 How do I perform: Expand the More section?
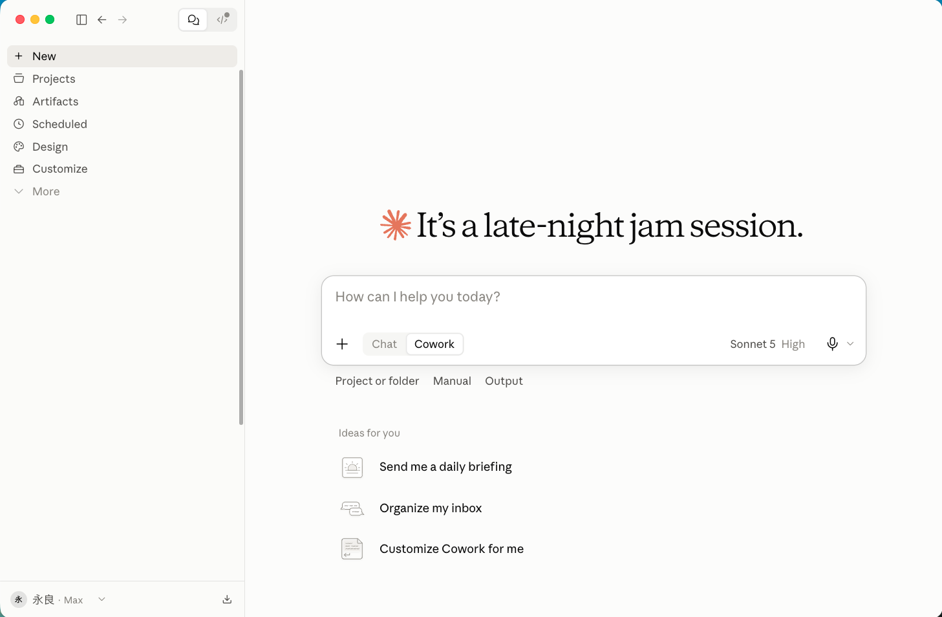[122, 191]
